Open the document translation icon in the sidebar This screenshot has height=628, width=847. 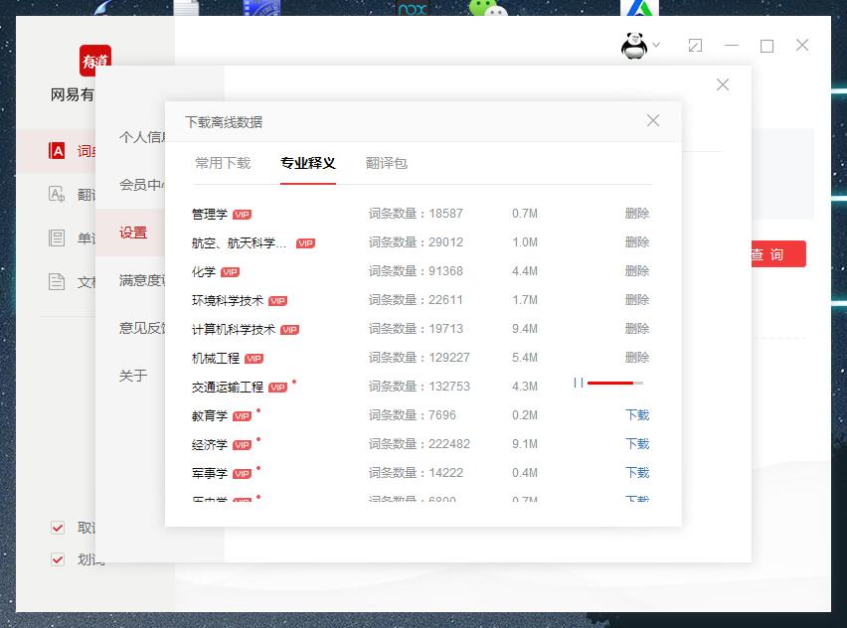click(x=57, y=282)
